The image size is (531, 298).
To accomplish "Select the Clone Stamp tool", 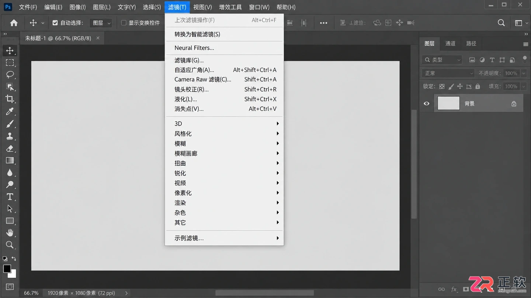I will tap(10, 136).
